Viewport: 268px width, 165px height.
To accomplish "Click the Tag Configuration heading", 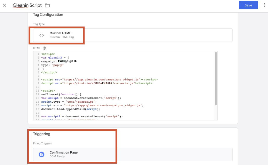I will (48, 15).
